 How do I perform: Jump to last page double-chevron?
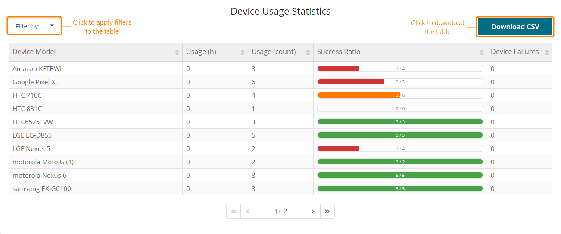click(327, 211)
